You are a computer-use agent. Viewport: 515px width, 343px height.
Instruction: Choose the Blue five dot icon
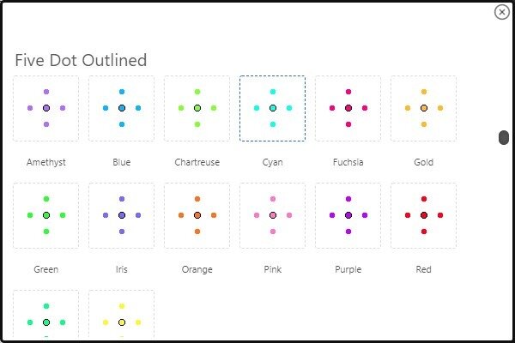pyautogui.click(x=122, y=108)
